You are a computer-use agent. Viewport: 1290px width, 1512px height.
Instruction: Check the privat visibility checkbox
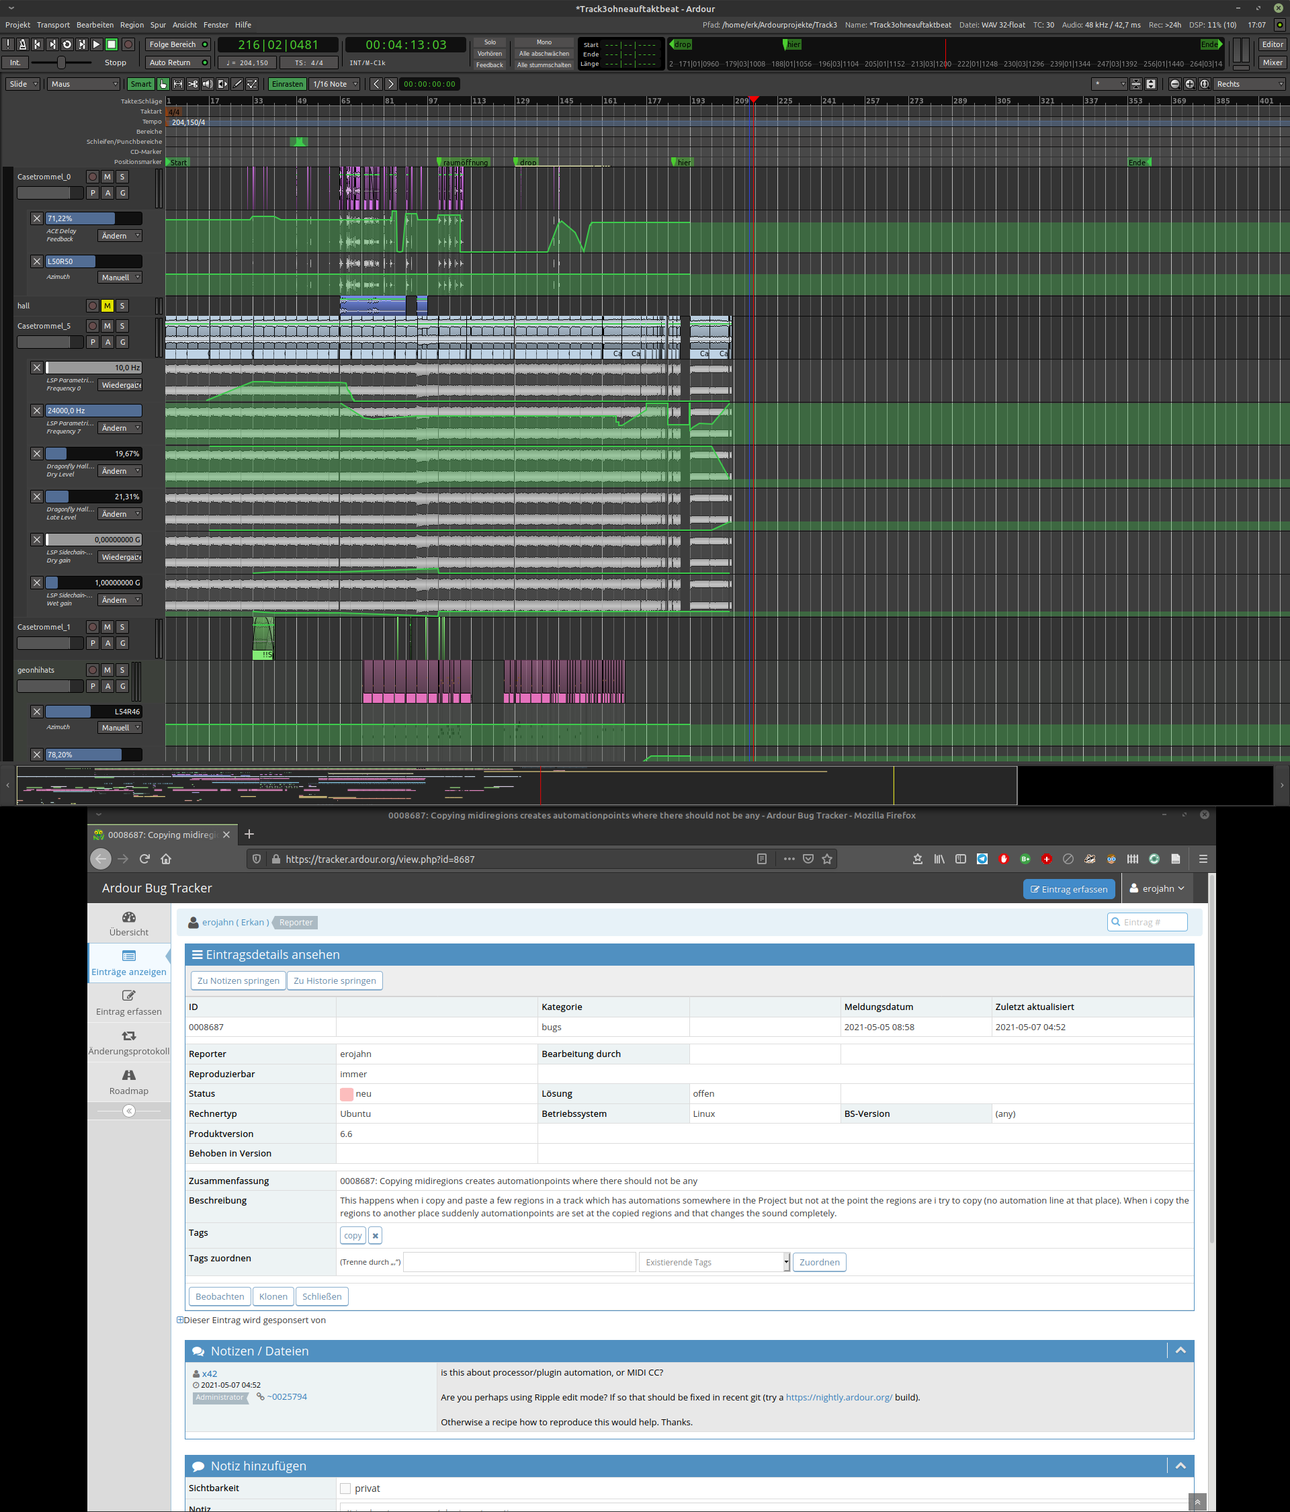345,1488
